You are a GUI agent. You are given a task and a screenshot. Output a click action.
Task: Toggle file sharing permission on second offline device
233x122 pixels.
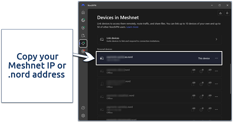(x=193, y=84)
